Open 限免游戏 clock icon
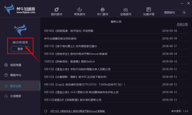The image size is (192, 115). click(80, 10)
